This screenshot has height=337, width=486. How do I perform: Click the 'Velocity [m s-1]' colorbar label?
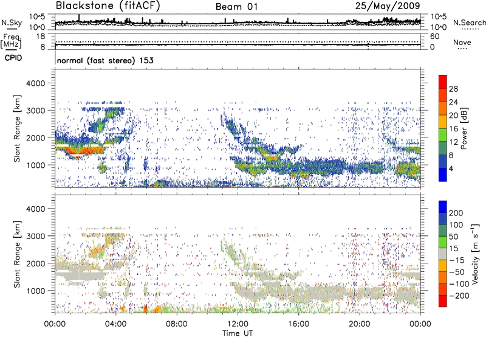click(x=475, y=253)
